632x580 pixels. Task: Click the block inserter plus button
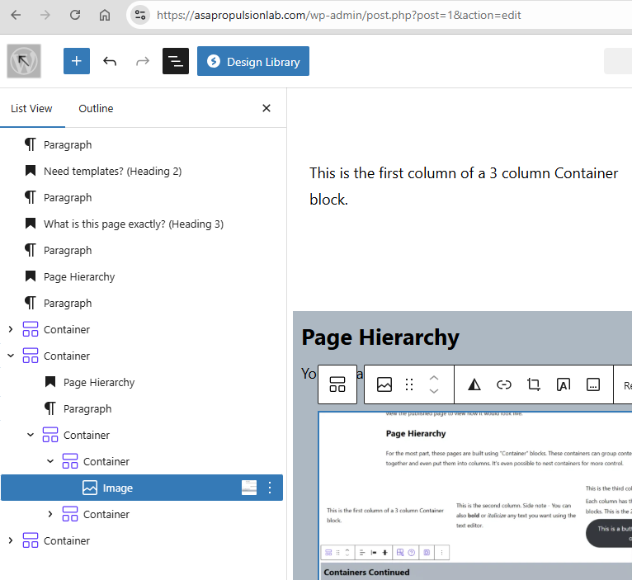tap(77, 61)
